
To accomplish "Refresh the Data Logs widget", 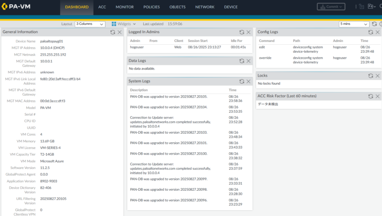I will coord(242,61).
